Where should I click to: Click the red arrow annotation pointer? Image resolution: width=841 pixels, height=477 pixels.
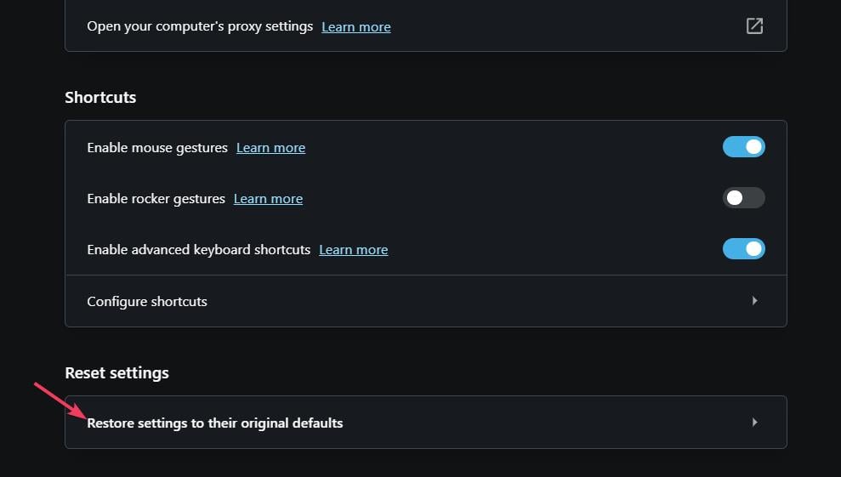[60, 400]
